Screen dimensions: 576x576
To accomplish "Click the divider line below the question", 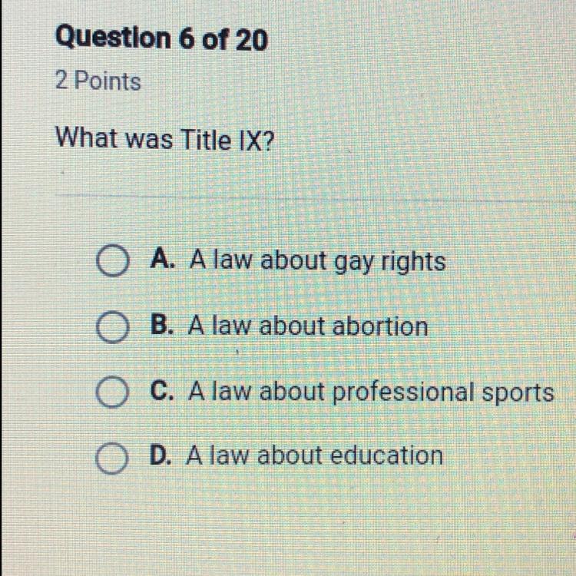I will click(x=315, y=198).
